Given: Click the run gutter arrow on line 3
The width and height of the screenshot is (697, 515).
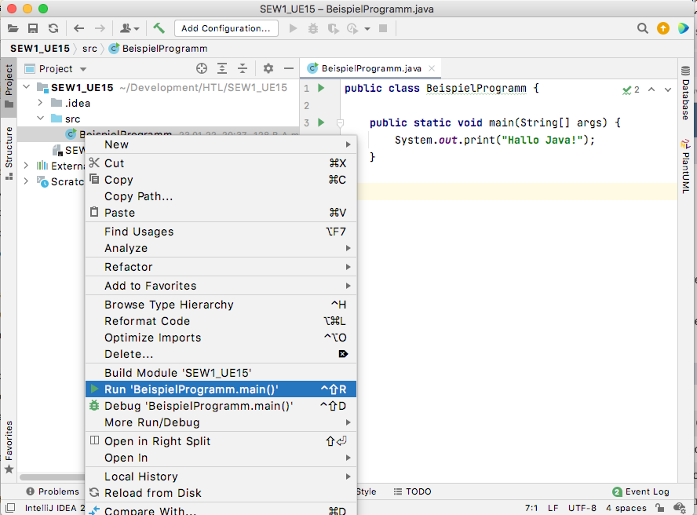Looking at the screenshot, I should 321,122.
